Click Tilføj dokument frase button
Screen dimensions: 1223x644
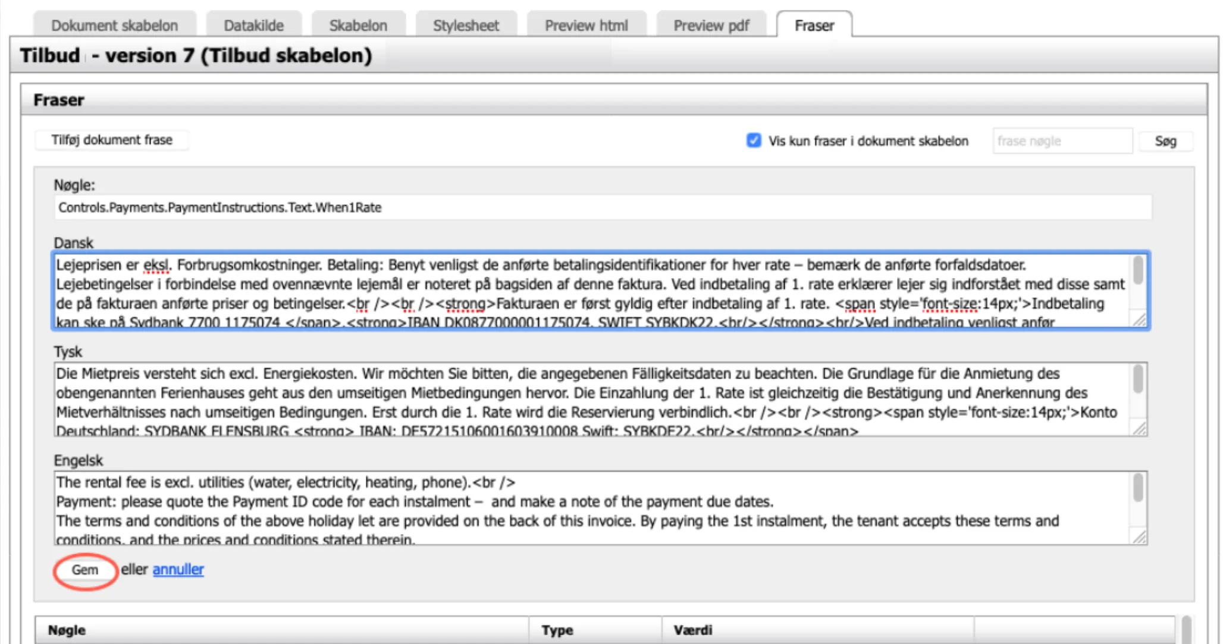click(112, 140)
